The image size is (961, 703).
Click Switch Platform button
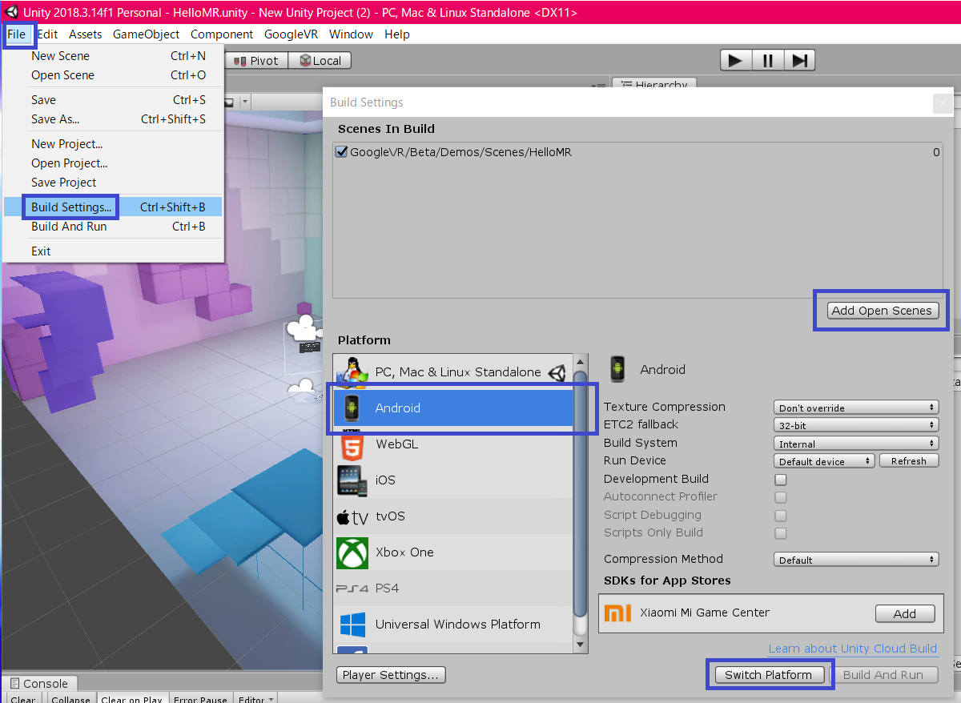[769, 675]
